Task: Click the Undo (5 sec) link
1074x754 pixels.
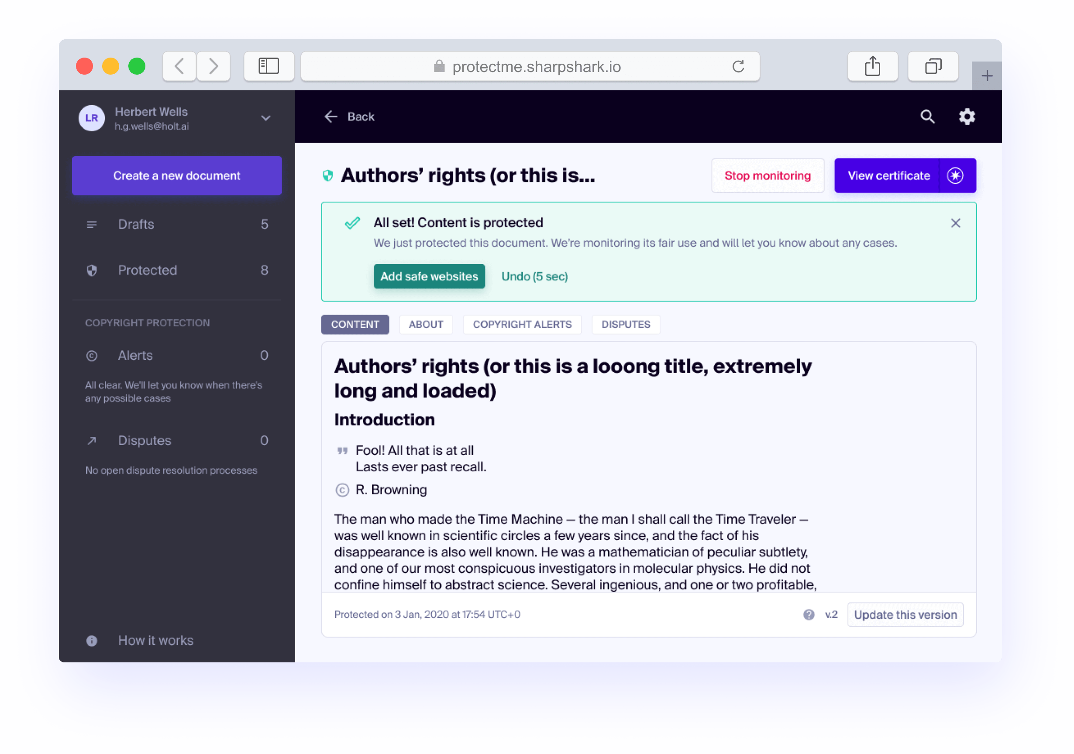Action: coord(534,276)
